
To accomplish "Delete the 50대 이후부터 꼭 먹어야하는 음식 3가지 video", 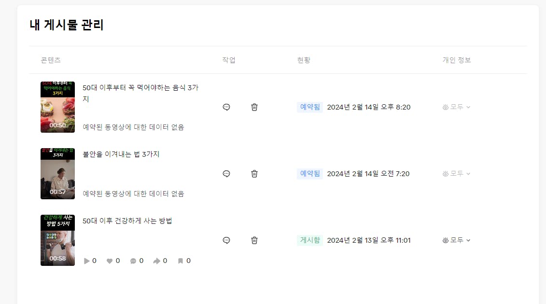I will coord(254,107).
